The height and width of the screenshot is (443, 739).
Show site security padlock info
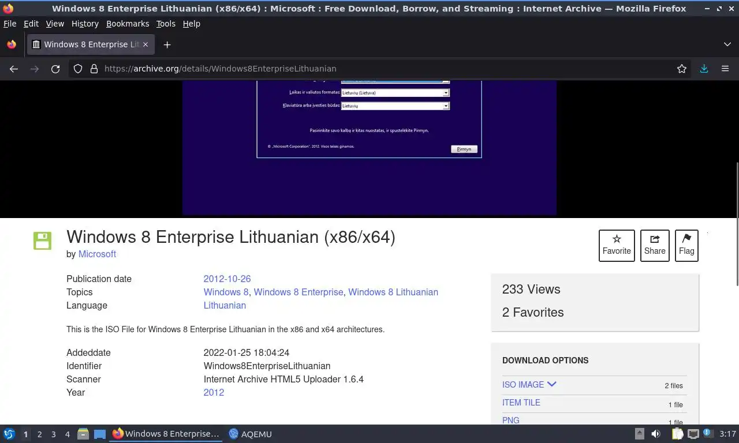pos(94,69)
